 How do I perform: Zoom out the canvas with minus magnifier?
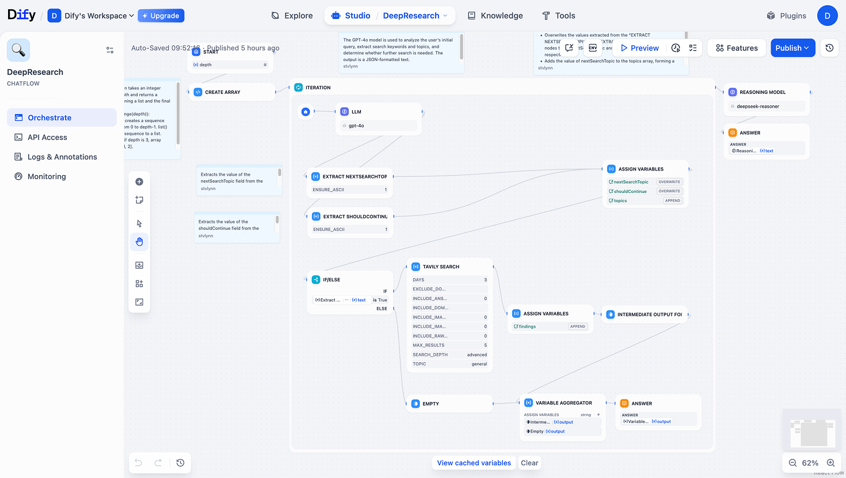(792, 463)
